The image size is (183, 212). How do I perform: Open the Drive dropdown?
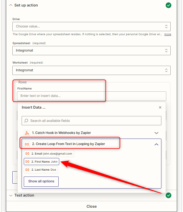(91, 27)
